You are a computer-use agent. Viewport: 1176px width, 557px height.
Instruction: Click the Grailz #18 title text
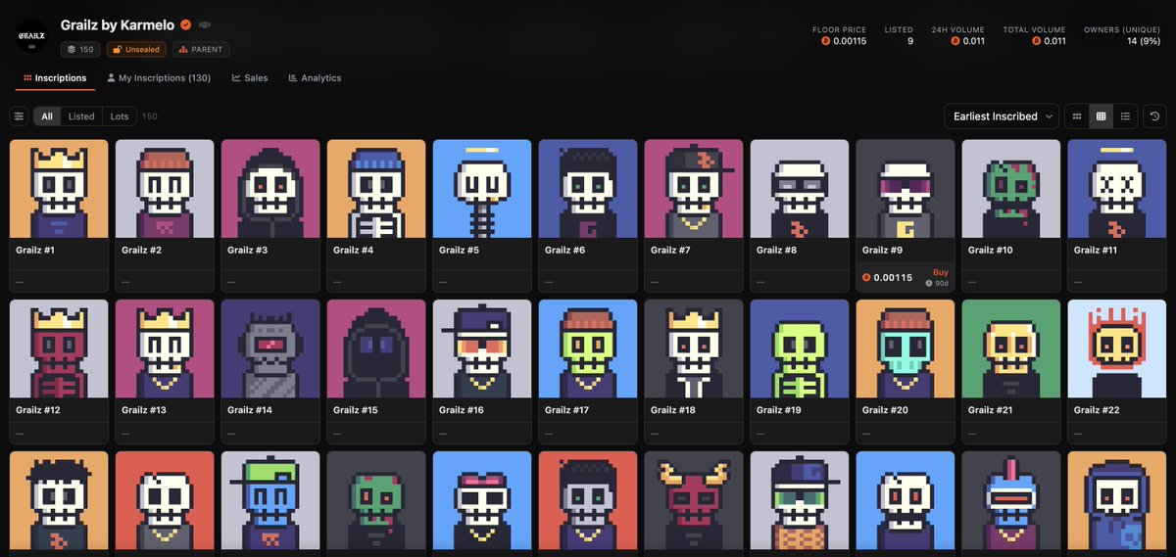pos(673,410)
